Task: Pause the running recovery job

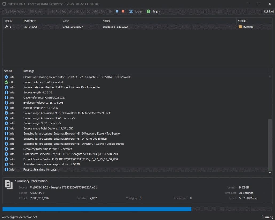Action: click(x=117, y=11)
